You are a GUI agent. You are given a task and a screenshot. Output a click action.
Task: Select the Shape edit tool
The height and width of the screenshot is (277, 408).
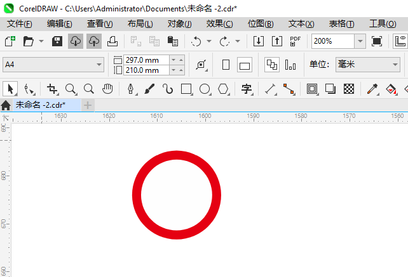click(x=29, y=89)
